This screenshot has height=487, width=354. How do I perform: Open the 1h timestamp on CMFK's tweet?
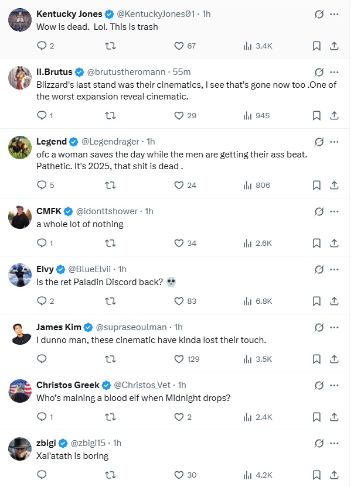click(x=149, y=211)
